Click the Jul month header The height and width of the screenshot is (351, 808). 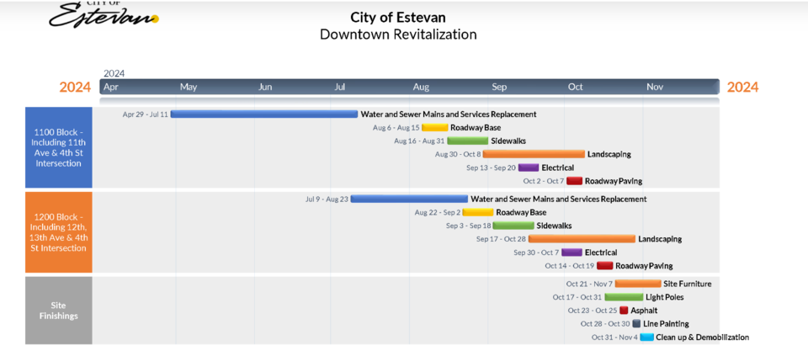tap(339, 87)
